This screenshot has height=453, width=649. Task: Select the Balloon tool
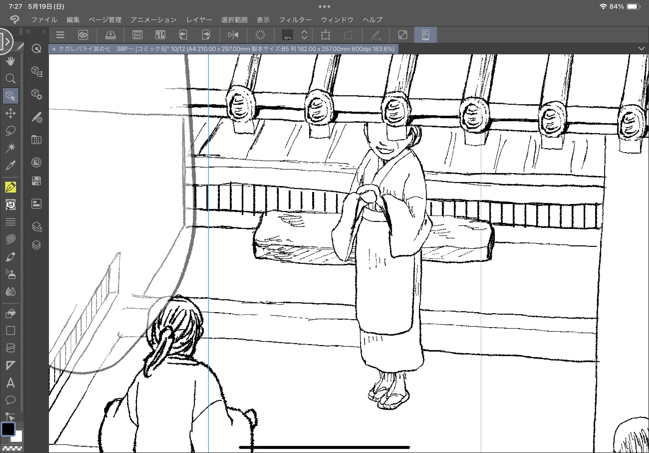pyautogui.click(x=10, y=400)
